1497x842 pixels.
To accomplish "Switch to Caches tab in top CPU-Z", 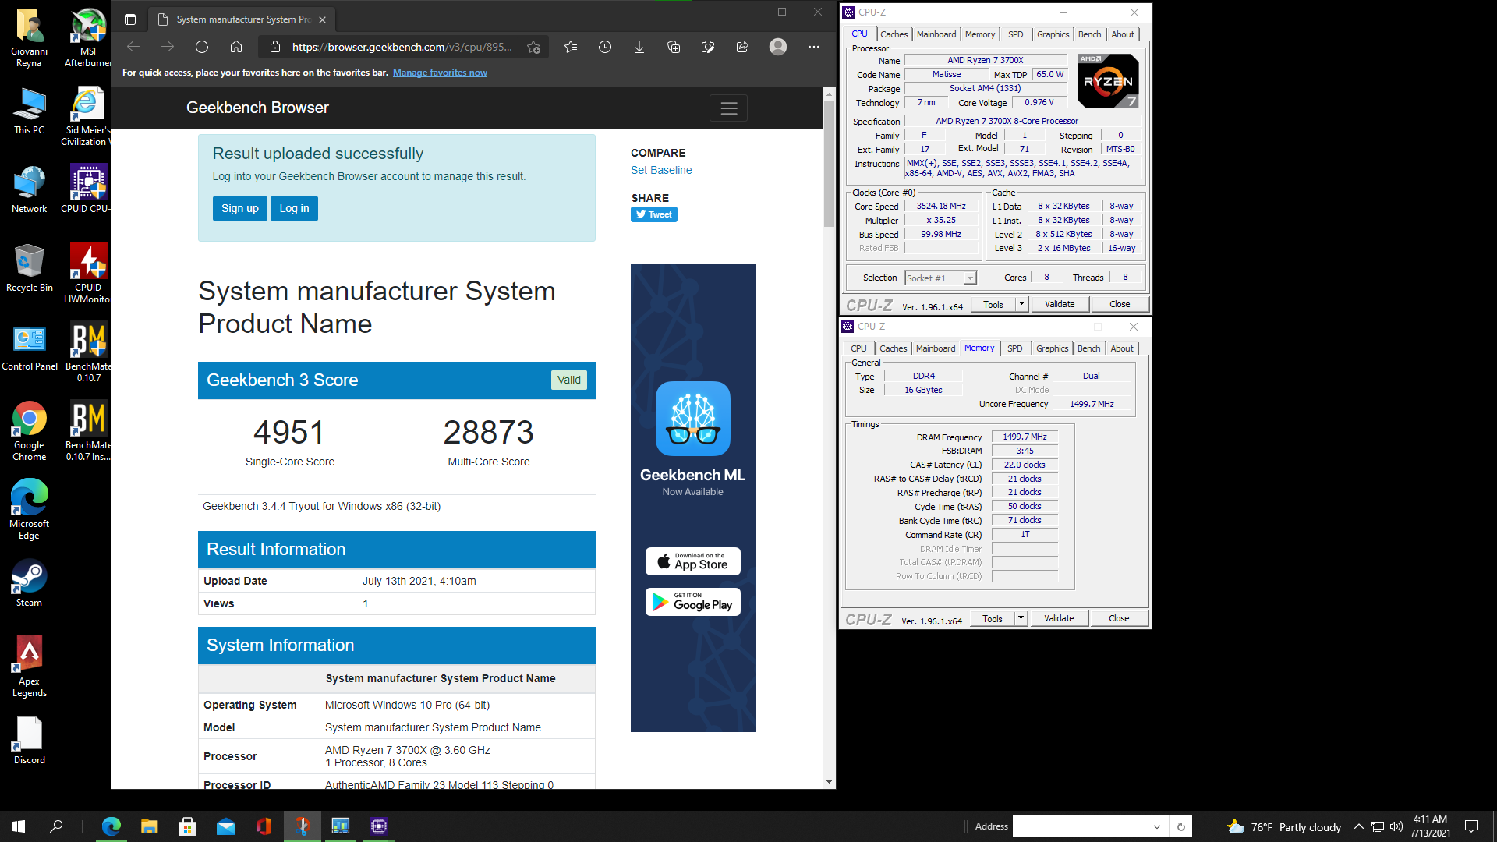I will (894, 34).
